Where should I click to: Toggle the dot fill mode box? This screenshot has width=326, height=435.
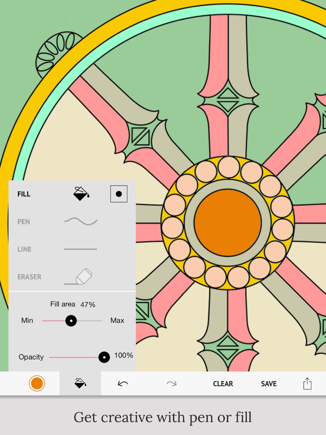[x=119, y=194]
